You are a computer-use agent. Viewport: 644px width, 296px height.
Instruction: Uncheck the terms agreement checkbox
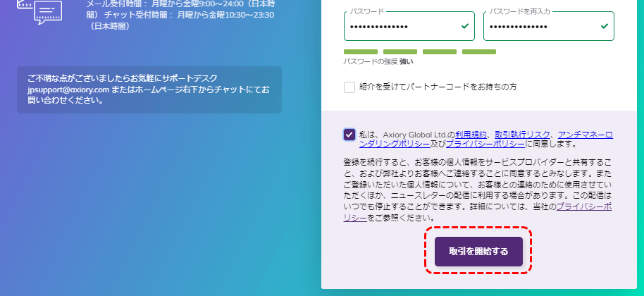pyautogui.click(x=349, y=135)
